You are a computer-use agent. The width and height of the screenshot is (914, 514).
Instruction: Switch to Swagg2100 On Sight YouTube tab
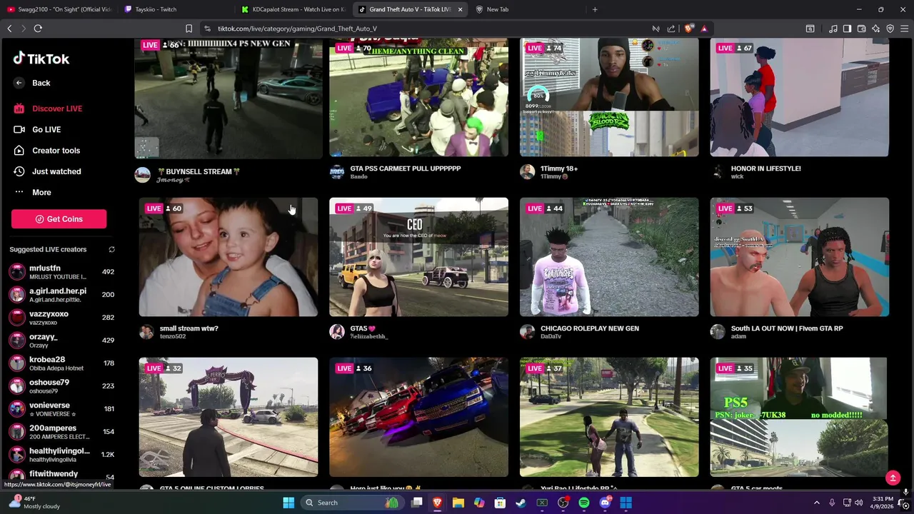pos(59,9)
